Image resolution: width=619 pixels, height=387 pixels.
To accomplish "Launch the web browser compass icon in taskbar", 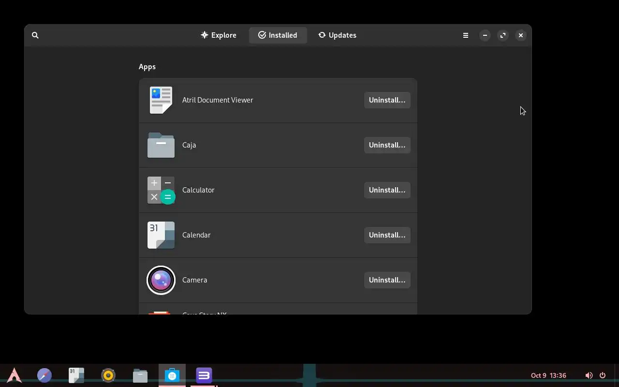I will tap(44, 375).
